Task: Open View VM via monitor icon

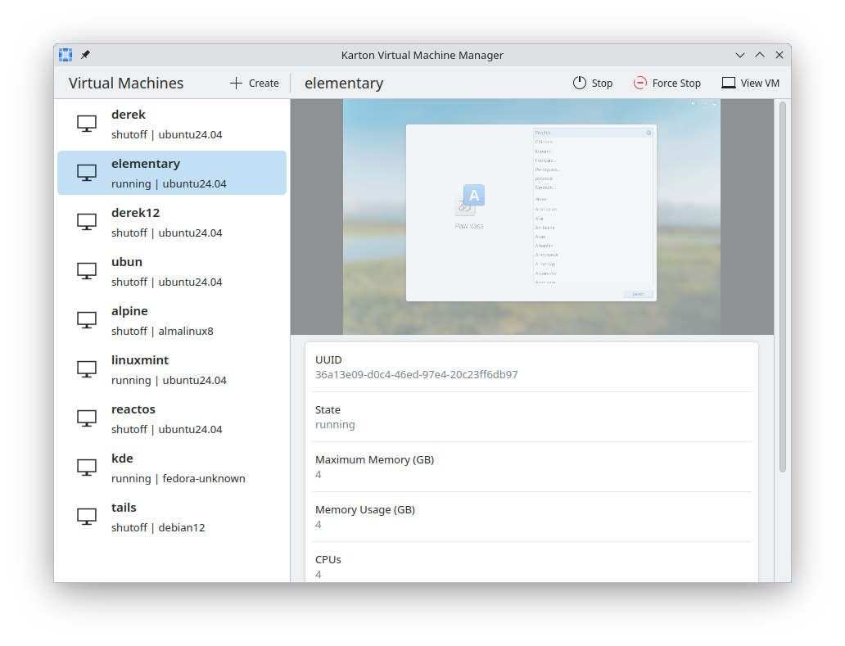Action: click(x=729, y=83)
